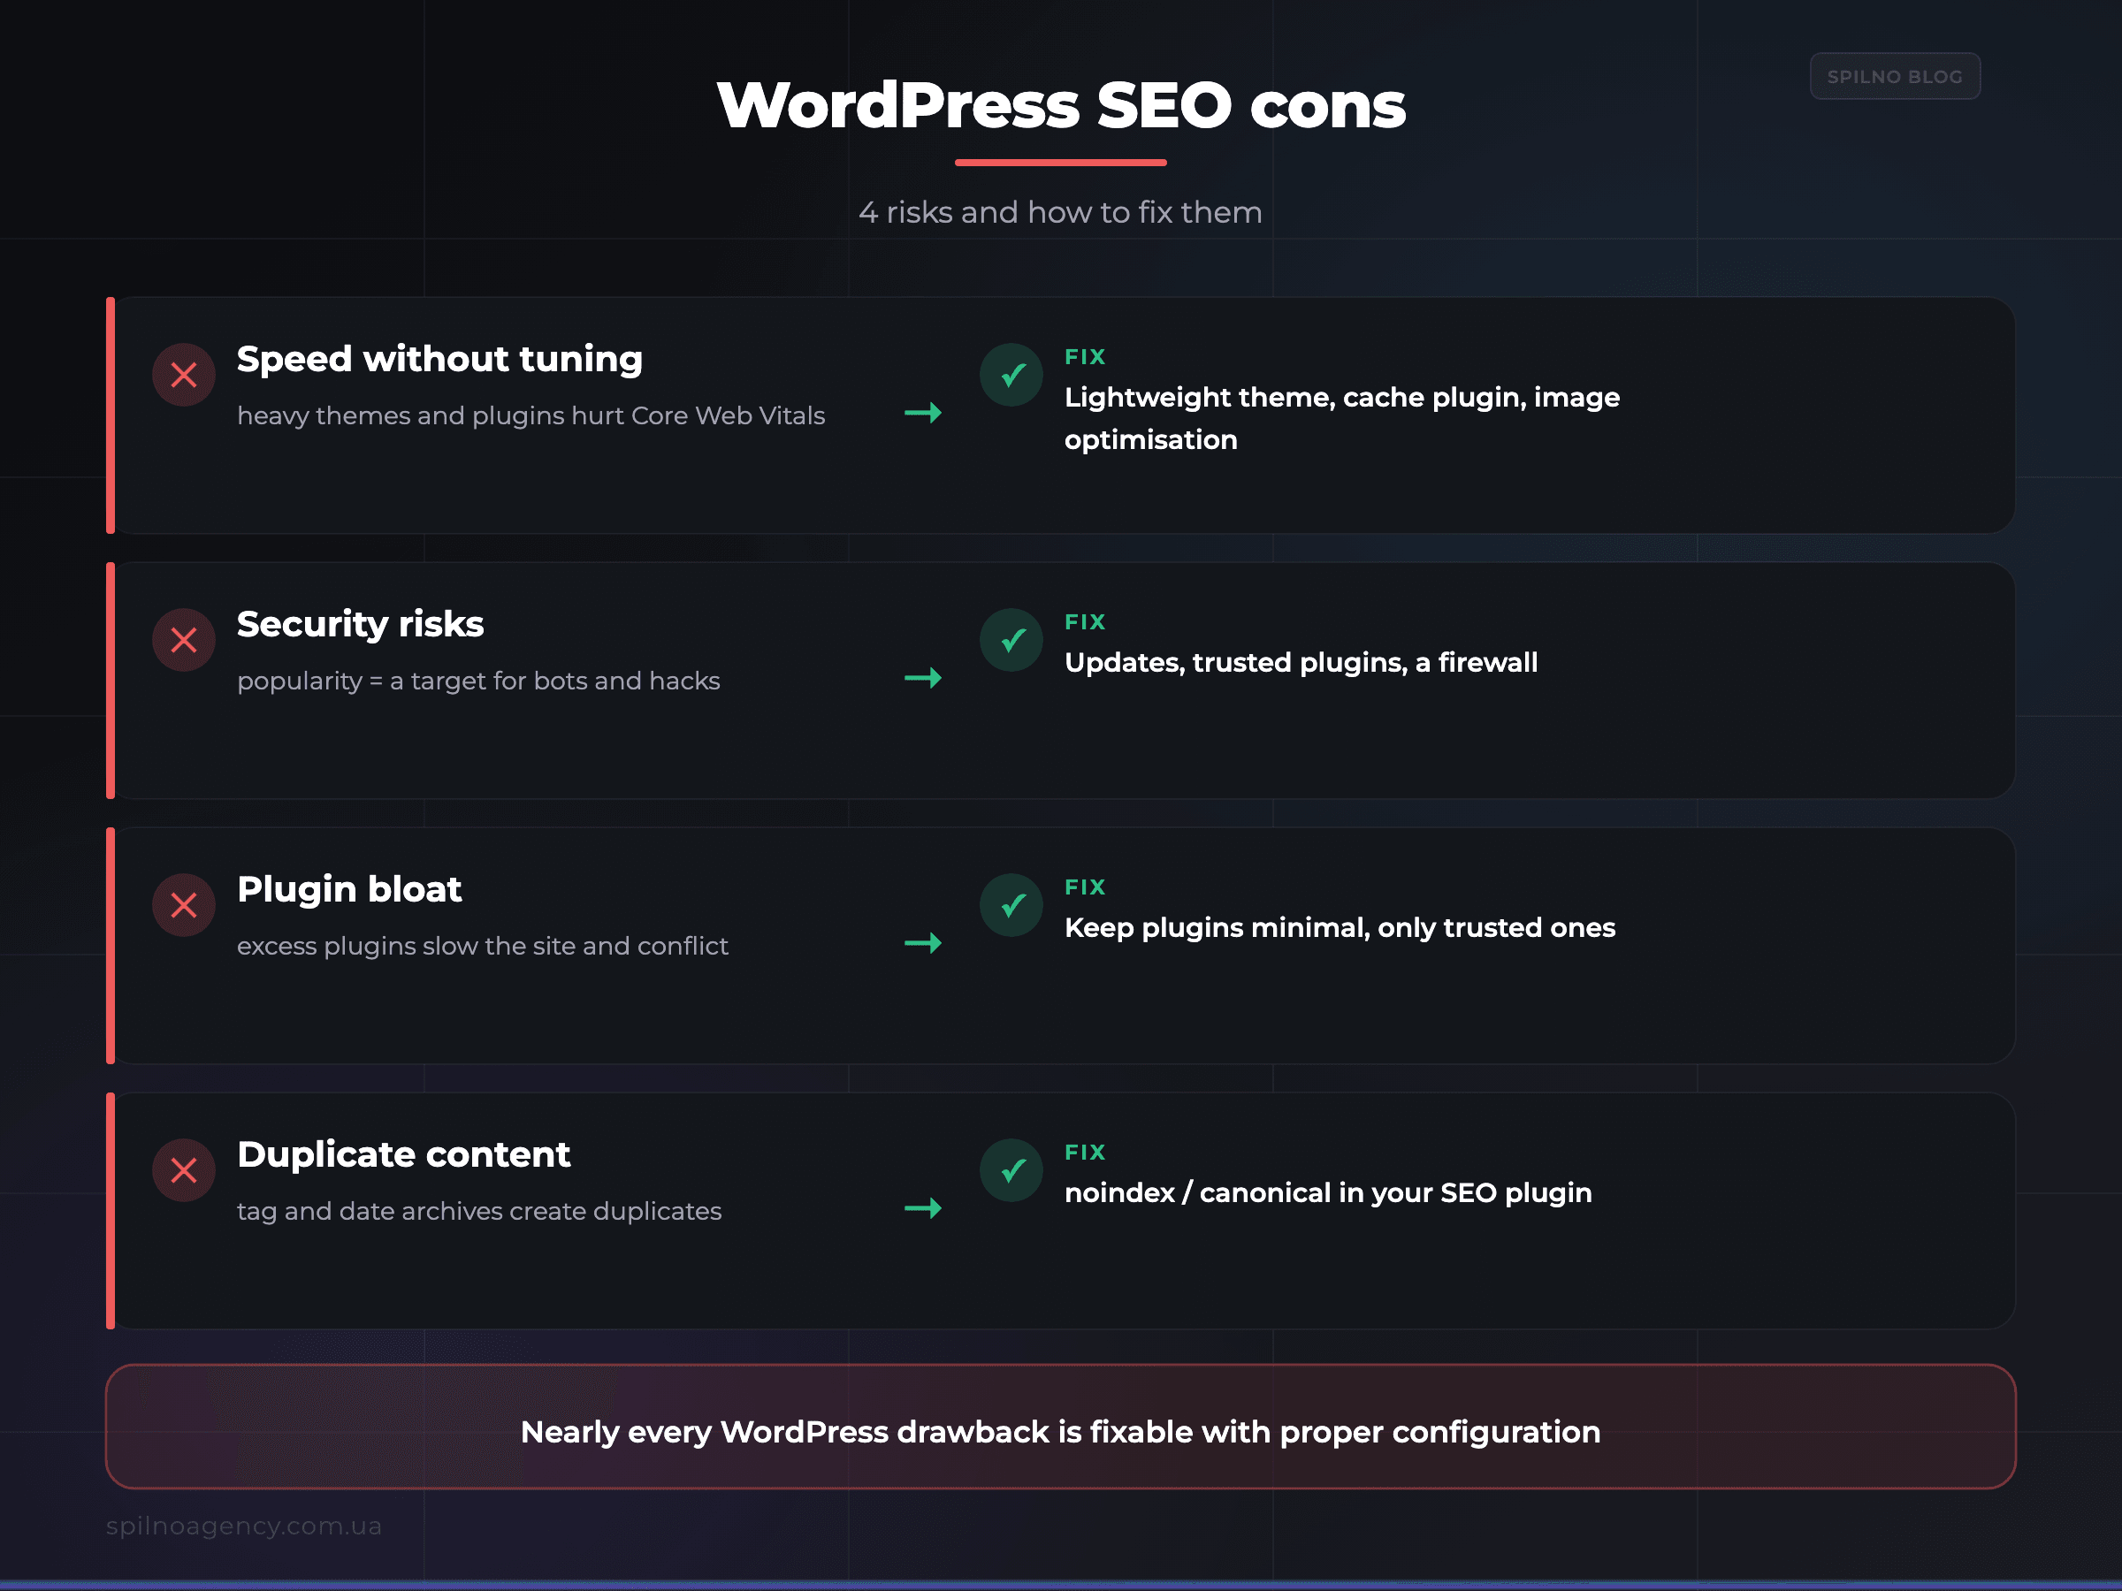The width and height of the screenshot is (2122, 1591).
Task: Select the Security risks heading
Action: coord(360,624)
